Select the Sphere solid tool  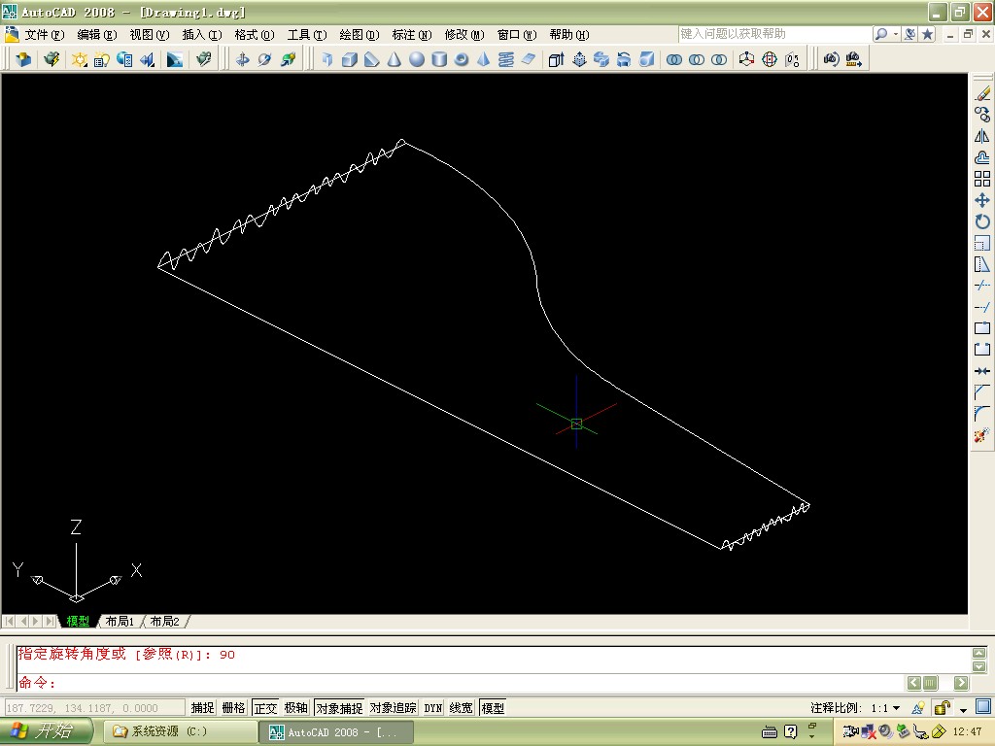coord(416,59)
